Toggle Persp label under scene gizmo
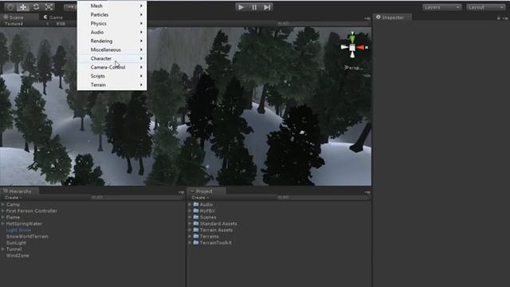Screen dimensions: 510x287 tap(354, 68)
